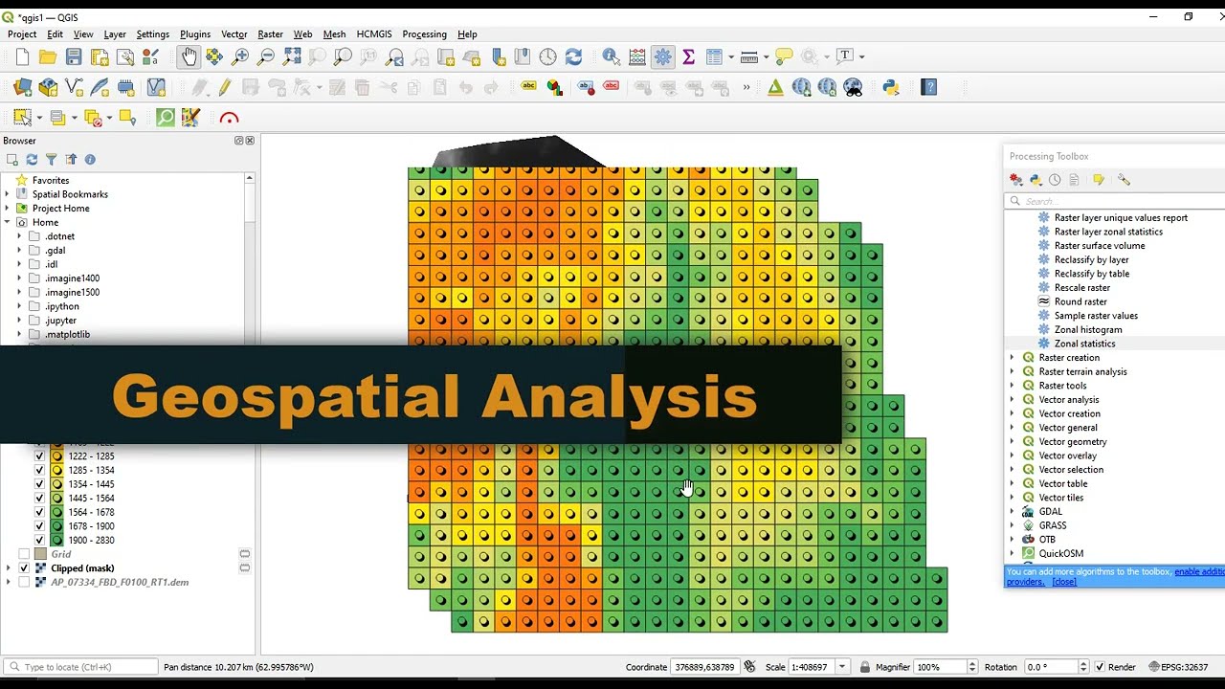
Task: Open the attribute table icon
Action: 714,57
